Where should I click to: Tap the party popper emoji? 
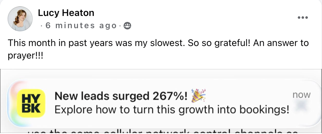point(198,95)
